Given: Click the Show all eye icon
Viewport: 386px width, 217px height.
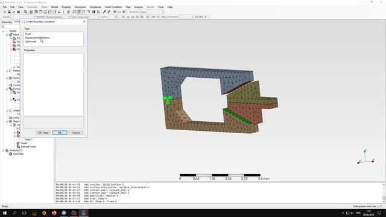Looking at the screenshot, I should click(115, 12).
